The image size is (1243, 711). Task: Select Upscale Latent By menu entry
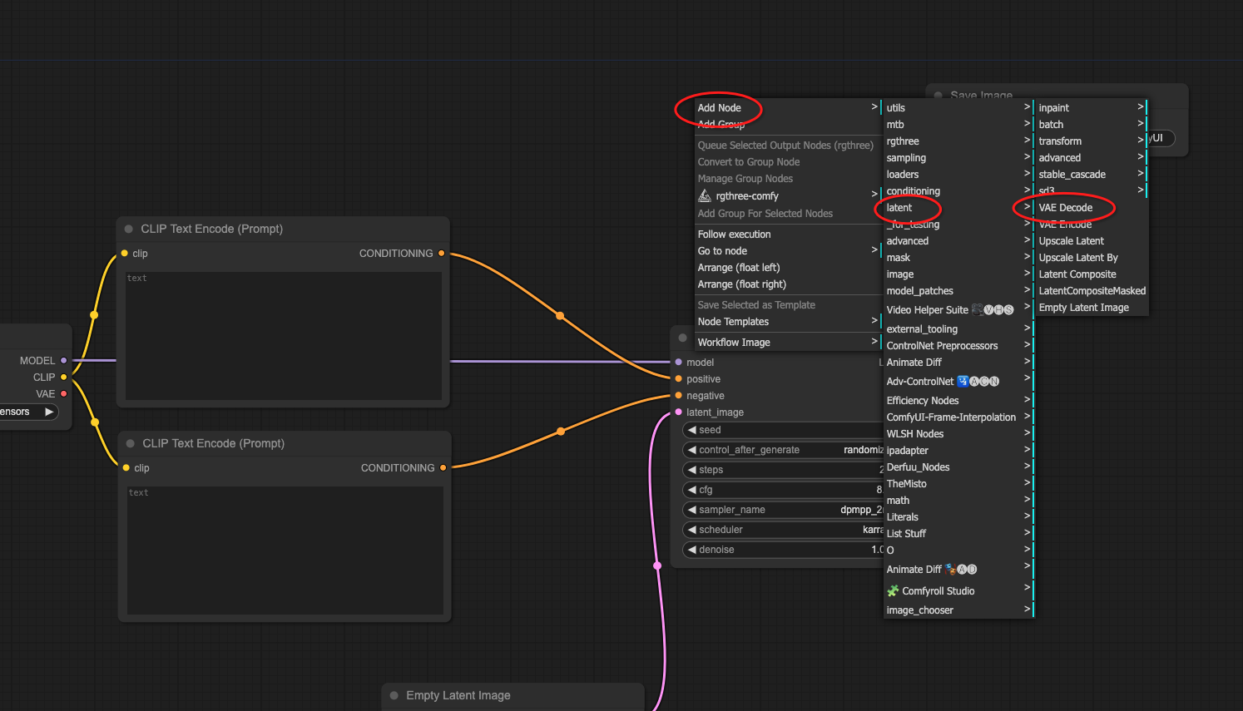[1077, 258]
